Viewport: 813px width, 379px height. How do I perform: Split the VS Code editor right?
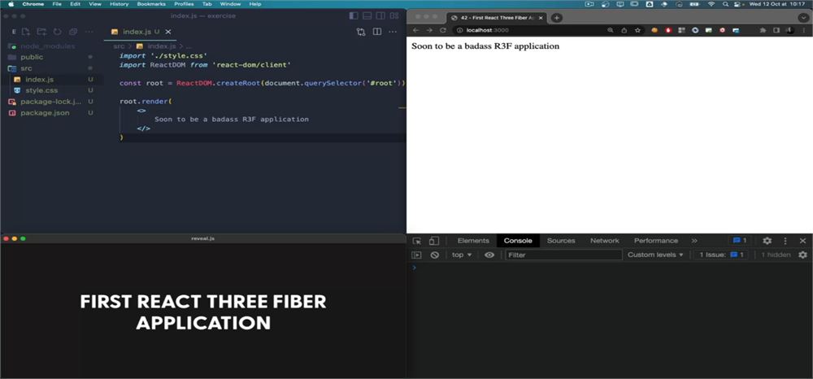pyautogui.click(x=377, y=32)
